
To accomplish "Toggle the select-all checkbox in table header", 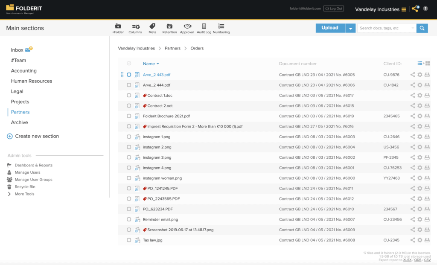I will click(129, 64).
